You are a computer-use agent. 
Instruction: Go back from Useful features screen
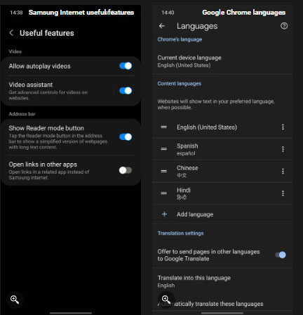[11, 33]
